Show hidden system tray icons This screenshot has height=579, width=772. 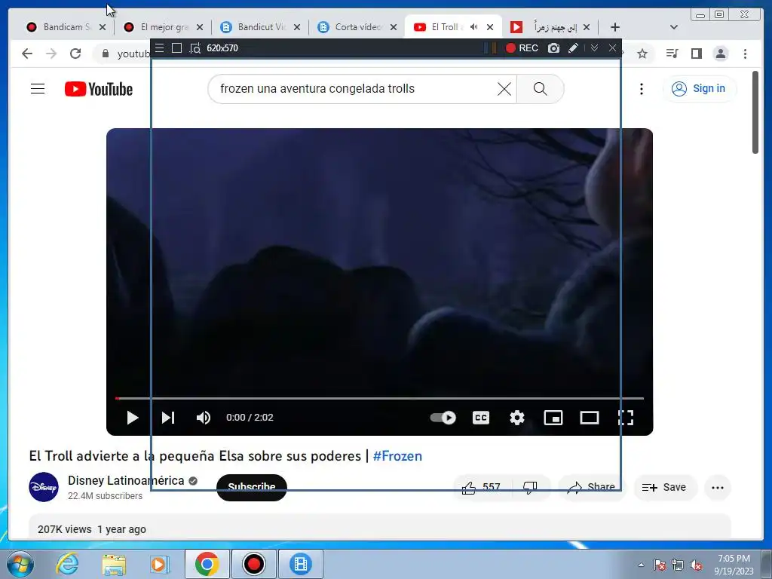point(641,565)
